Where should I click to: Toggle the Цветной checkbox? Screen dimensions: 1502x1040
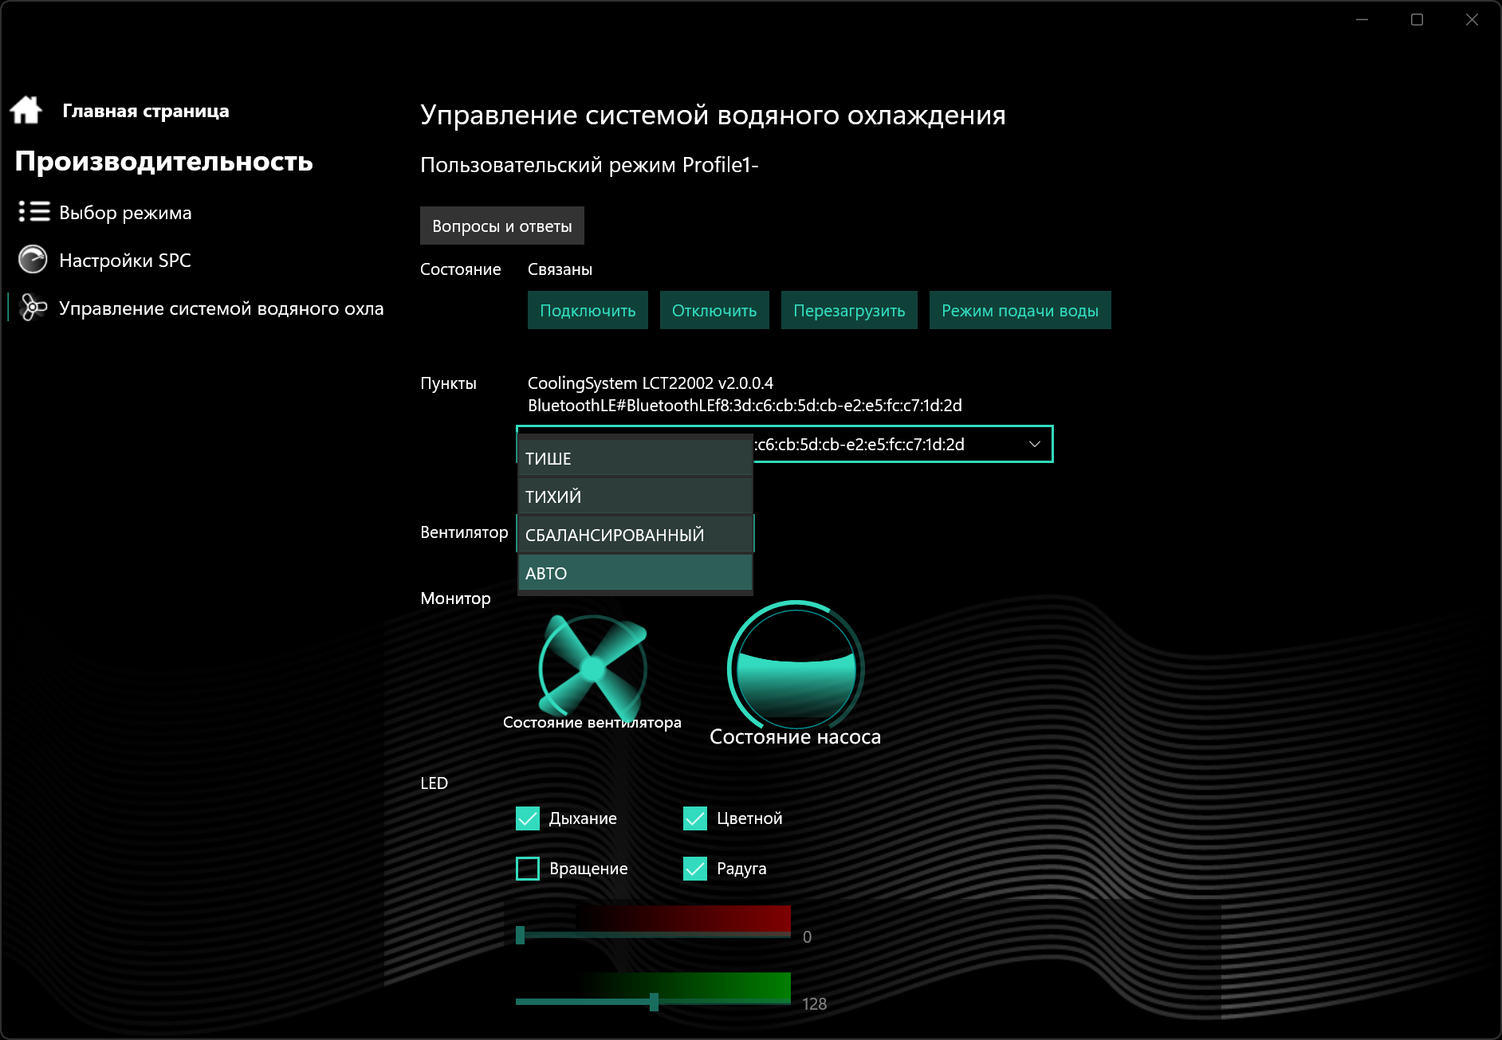pos(695,818)
